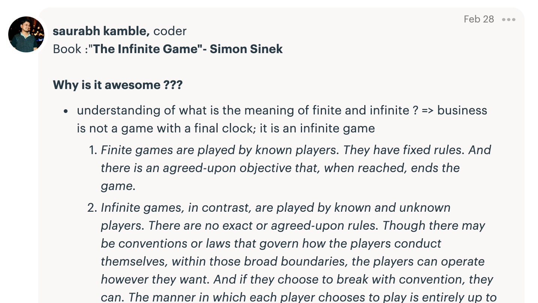Click the 'Why is it awesome ???' heading
The height and width of the screenshot is (303, 538).
coord(118,85)
